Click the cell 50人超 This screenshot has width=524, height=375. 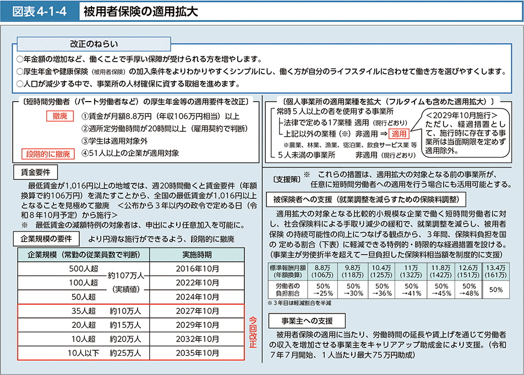[84, 296]
